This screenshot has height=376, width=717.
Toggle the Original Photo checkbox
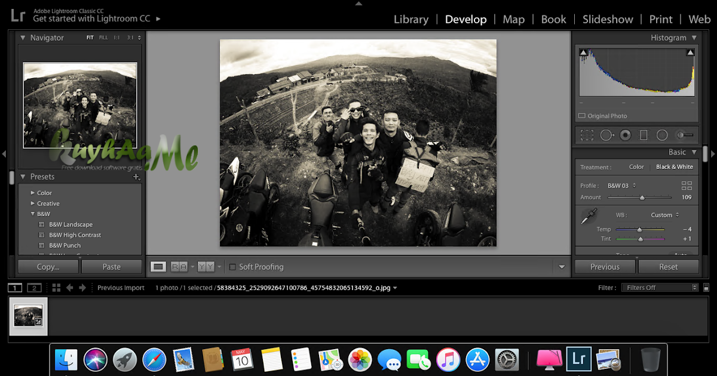click(581, 116)
